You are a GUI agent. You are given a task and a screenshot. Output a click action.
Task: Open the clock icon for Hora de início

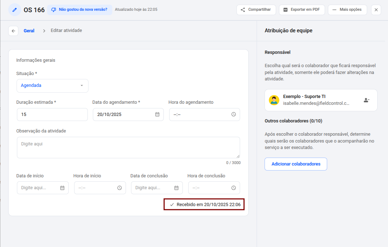(119, 188)
